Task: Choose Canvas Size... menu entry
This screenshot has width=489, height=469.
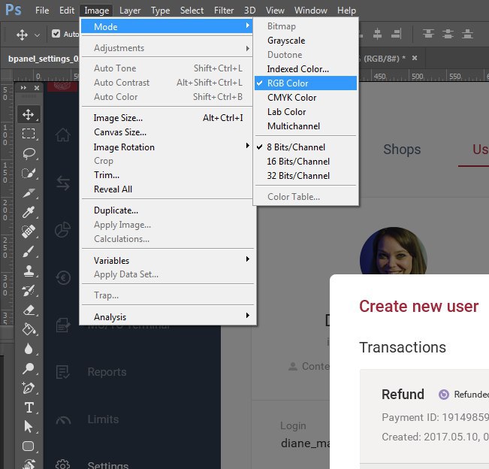Action: click(167, 132)
